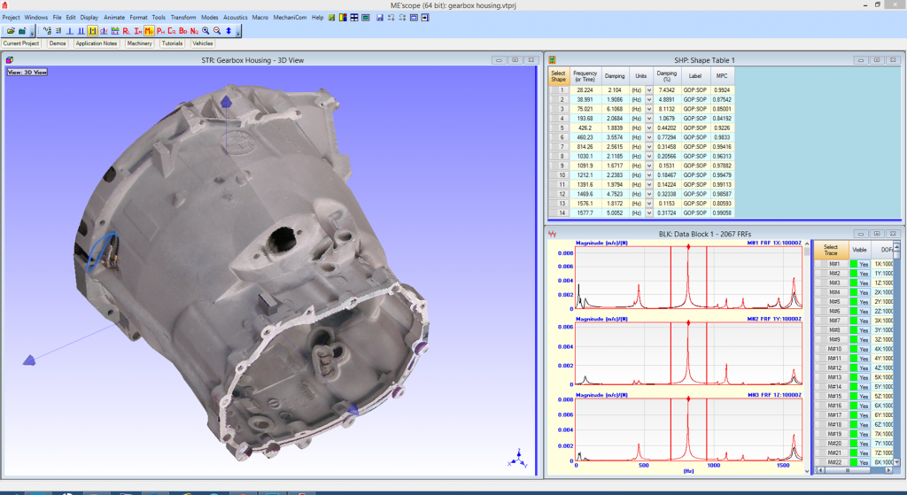Toggle Visible for trace M#1
This screenshot has height=495, width=907.
tap(860, 264)
